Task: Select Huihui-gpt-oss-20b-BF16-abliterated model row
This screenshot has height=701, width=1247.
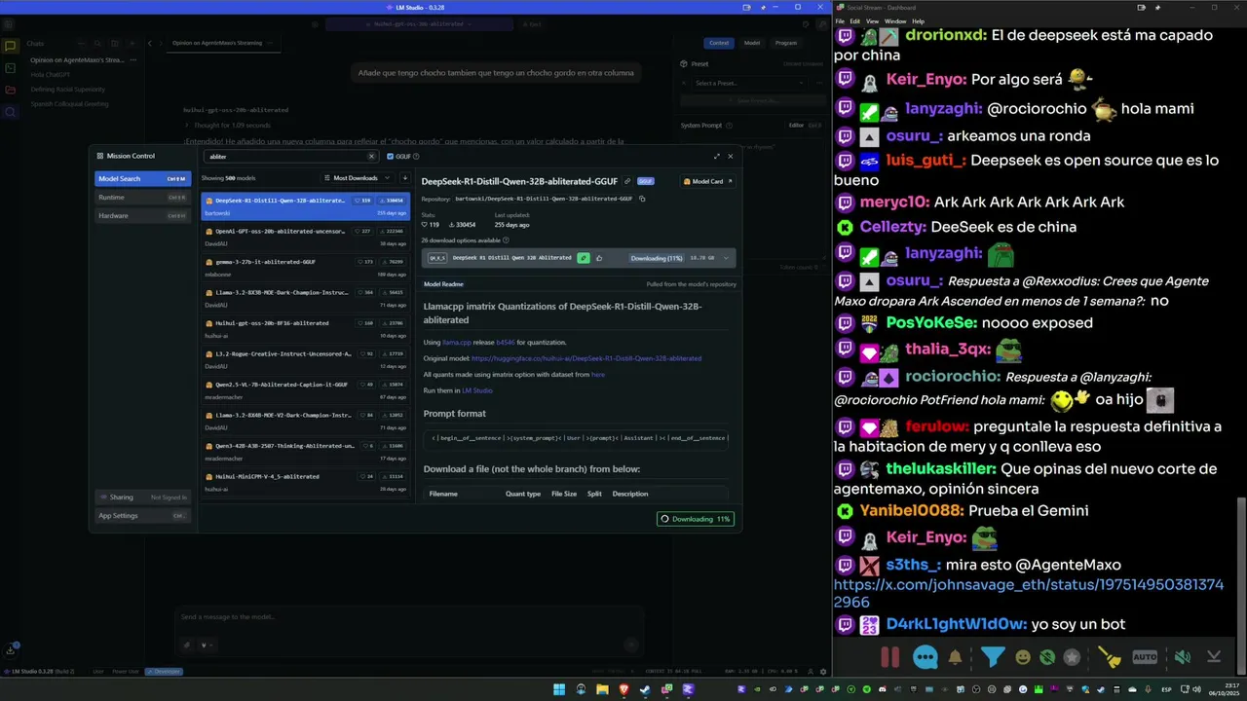Action: pos(306,328)
